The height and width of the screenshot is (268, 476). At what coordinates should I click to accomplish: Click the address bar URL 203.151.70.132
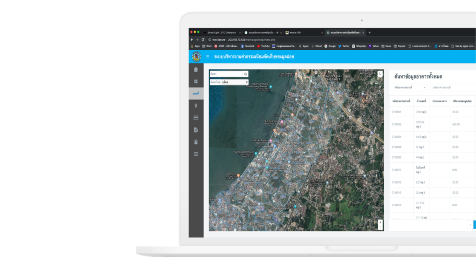point(251,40)
